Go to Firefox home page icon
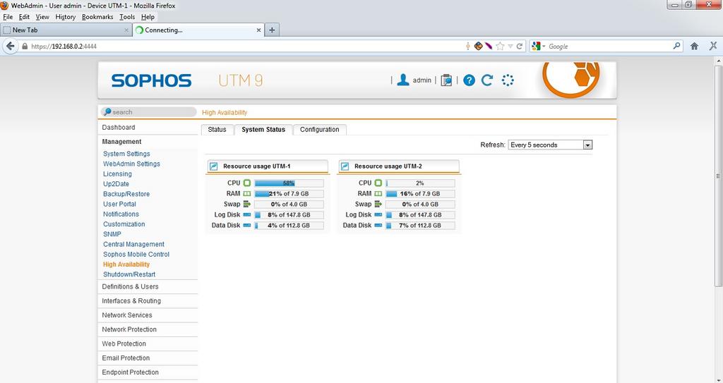723x383 pixels. (x=694, y=46)
